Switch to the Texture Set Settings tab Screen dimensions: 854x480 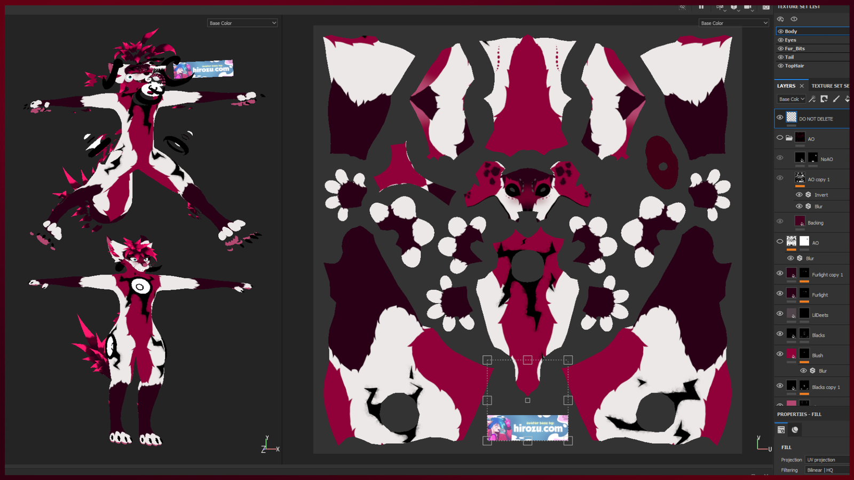click(x=830, y=86)
